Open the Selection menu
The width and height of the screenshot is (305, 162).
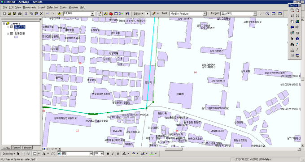click(52, 7)
